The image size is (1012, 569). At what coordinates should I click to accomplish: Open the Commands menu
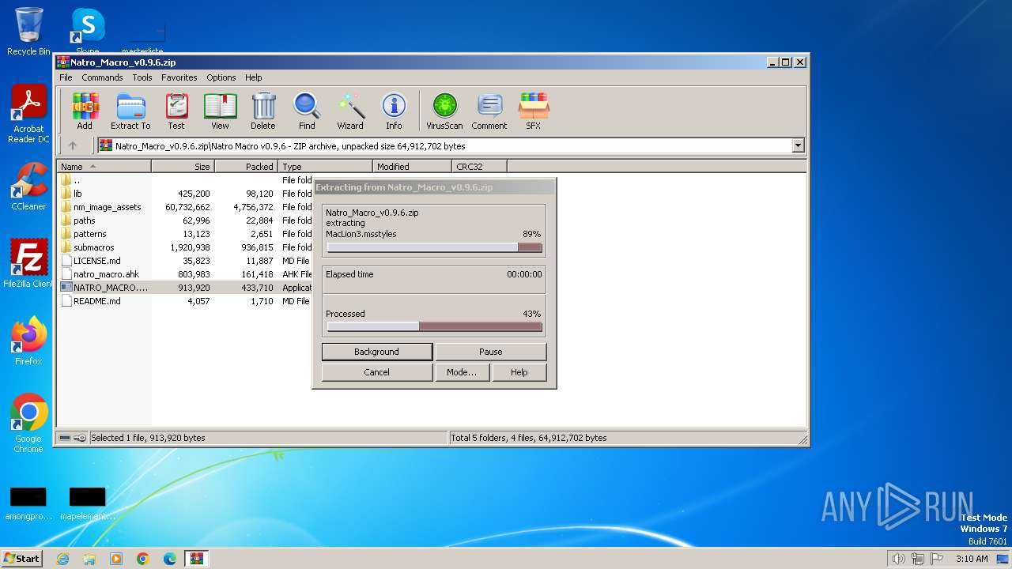102,77
